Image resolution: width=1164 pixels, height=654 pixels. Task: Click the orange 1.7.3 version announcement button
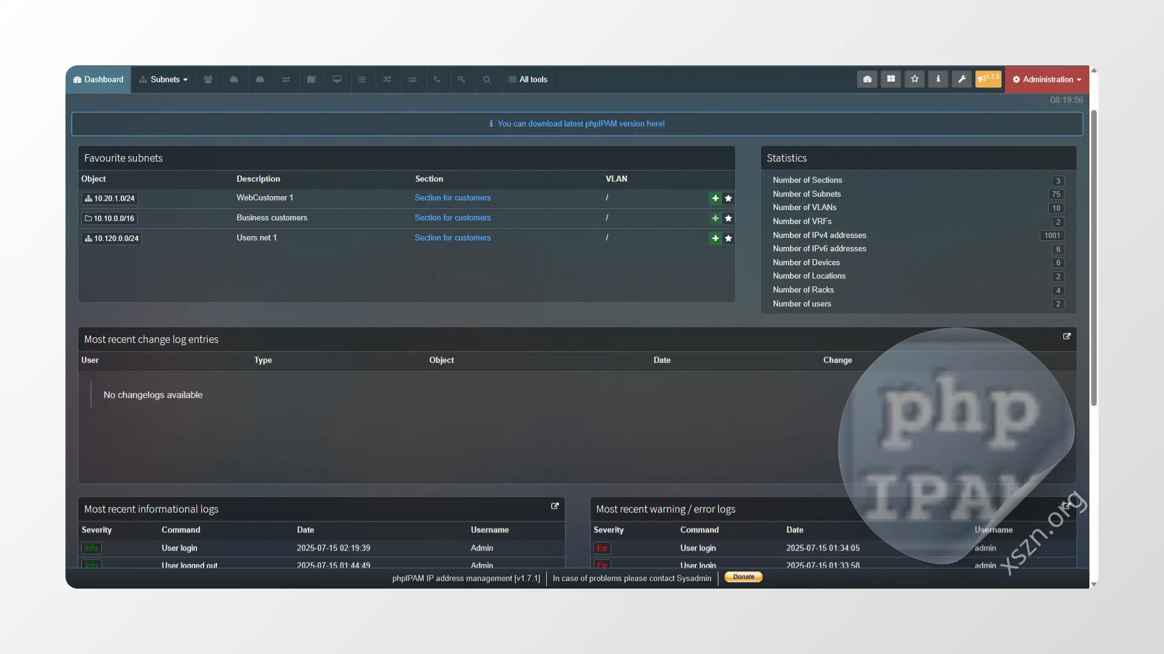coord(988,79)
